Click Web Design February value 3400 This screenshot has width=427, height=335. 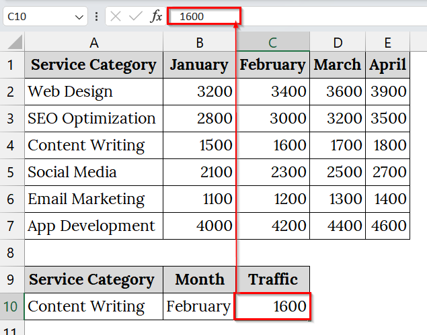272,91
